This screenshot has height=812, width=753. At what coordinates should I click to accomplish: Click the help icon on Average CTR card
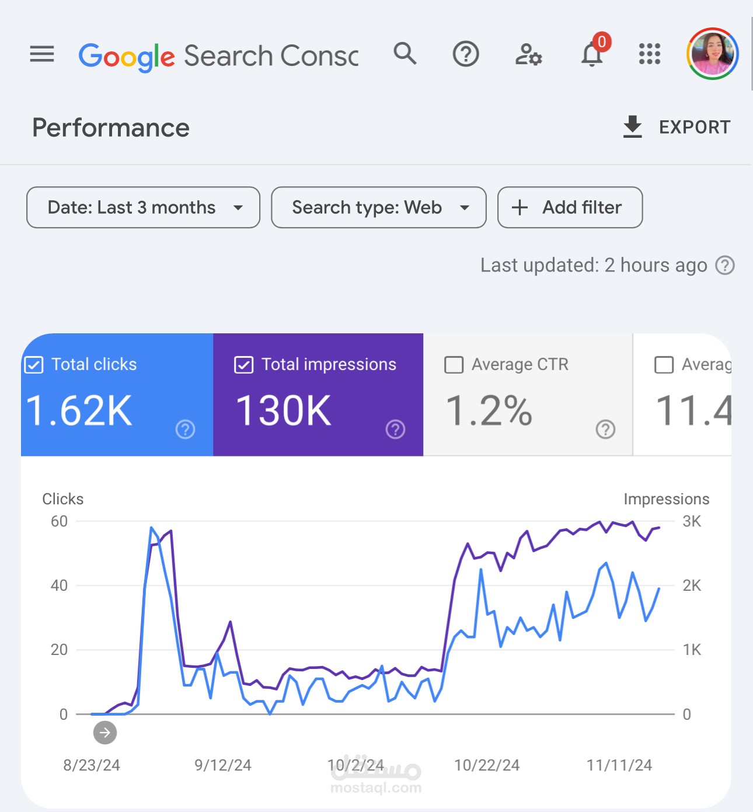point(606,430)
